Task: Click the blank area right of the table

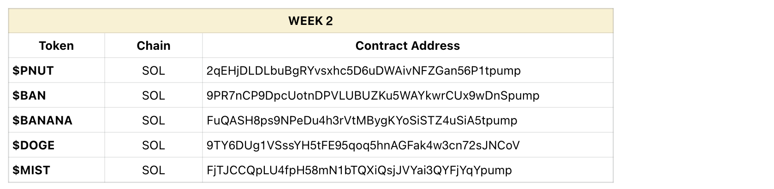Action: click(693, 94)
